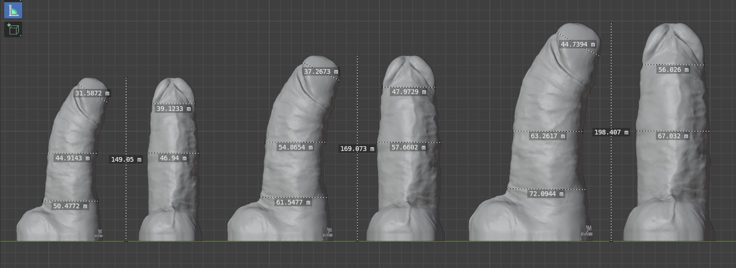Select the 63.2617 m width measurement
The image size is (736, 268).
(548, 136)
